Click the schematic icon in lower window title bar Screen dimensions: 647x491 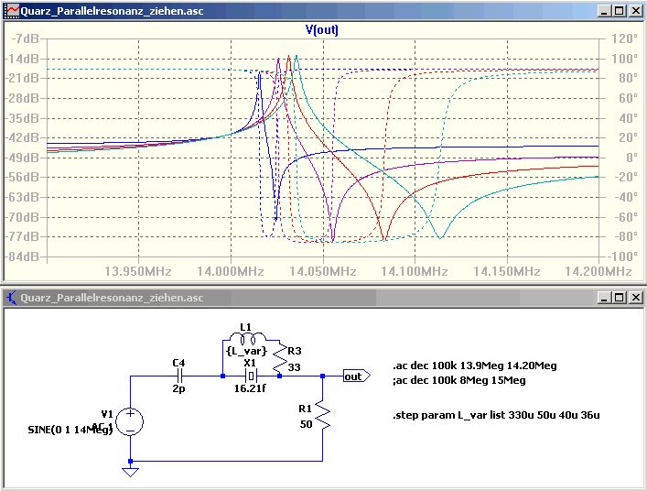(12, 298)
